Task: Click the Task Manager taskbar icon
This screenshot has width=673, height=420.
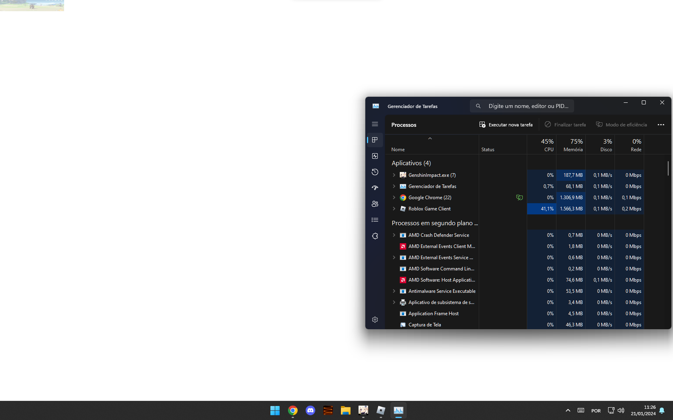Action: 399,410
